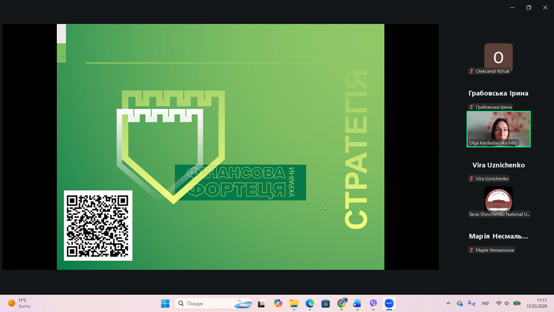
Task: Expand hidden system tray icons
Action: coord(448,303)
